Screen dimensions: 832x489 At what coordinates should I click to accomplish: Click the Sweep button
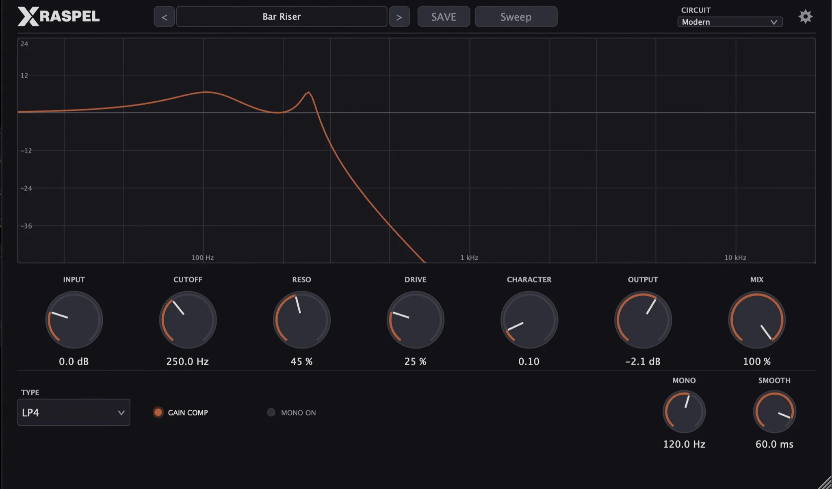516,17
